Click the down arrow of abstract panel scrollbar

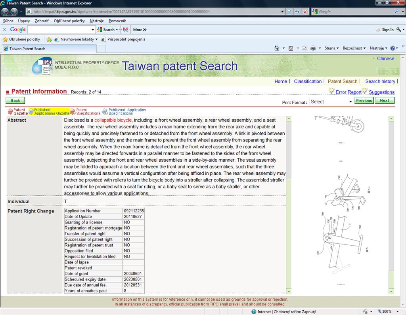click(289, 291)
